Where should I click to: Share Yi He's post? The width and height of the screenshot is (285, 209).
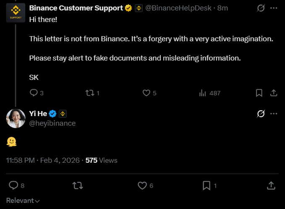tap(271, 185)
